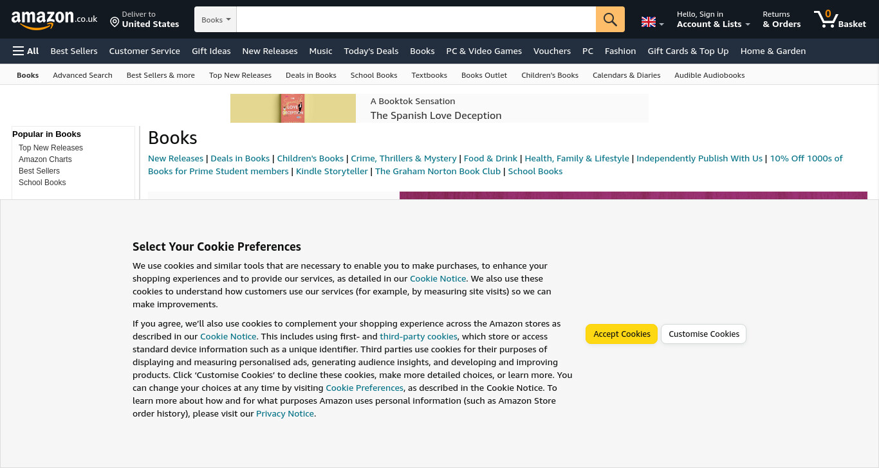Select Gift Cards & Top Up
Viewport: 879px width, 468px height.
688,51
